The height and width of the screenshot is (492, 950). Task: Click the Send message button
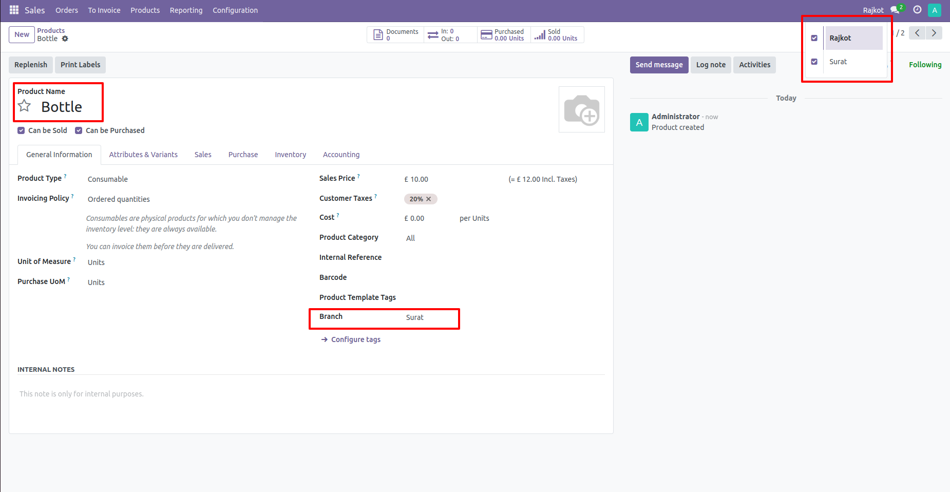pyautogui.click(x=659, y=65)
